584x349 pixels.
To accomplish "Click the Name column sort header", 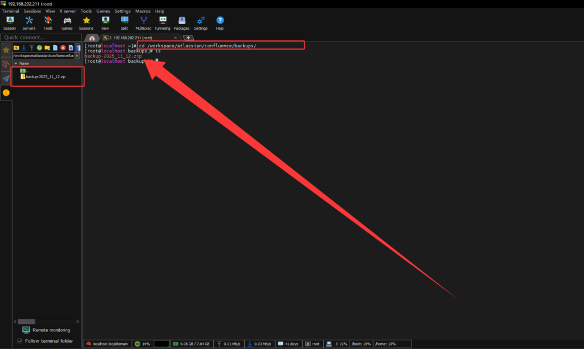I will (x=25, y=63).
